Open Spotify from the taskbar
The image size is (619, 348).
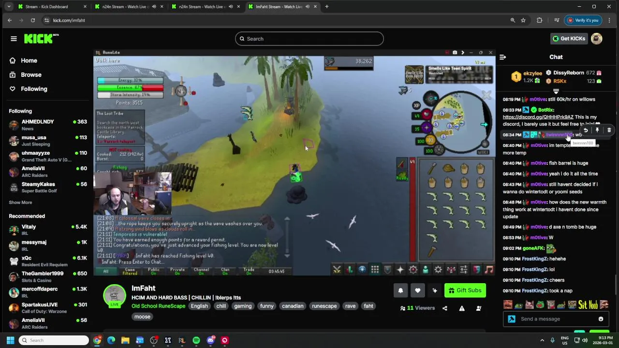tap(196, 340)
